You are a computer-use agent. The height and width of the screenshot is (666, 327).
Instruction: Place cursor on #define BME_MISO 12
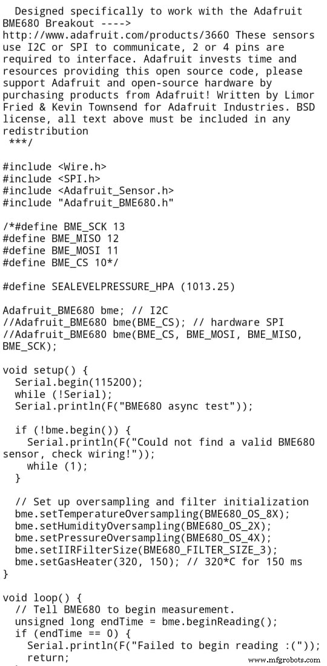click(61, 239)
